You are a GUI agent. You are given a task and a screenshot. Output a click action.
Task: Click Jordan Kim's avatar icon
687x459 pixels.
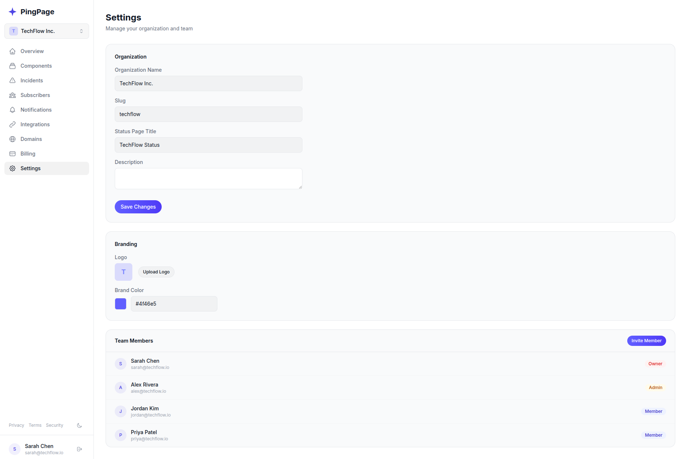click(x=121, y=411)
